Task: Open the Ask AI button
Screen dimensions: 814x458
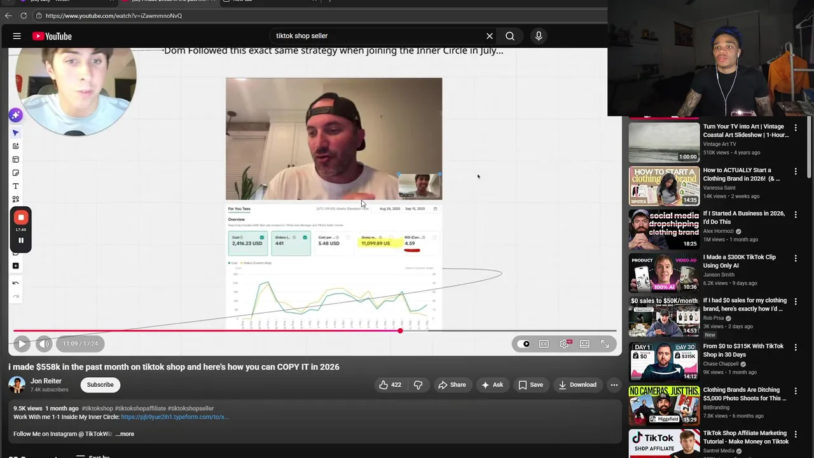Action: (x=492, y=385)
